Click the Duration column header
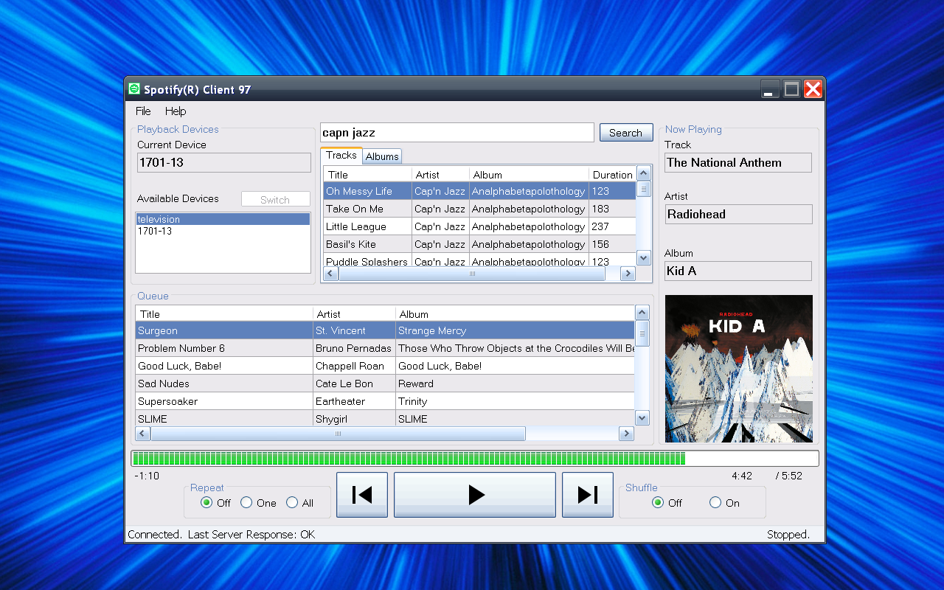 click(612, 175)
